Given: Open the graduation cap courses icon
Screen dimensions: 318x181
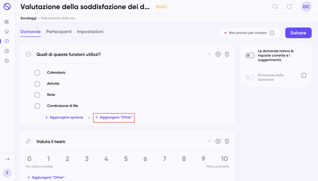Looking at the screenshot, I should click(7, 31).
